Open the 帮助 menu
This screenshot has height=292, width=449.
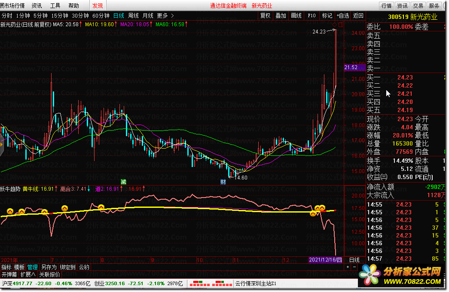click(73, 6)
